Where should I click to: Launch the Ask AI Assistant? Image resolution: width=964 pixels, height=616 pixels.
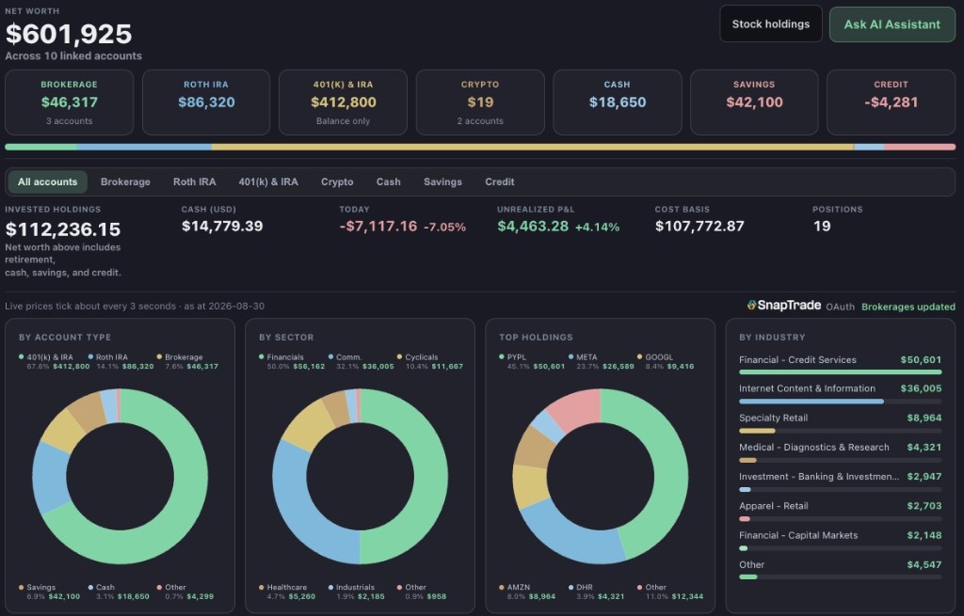(x=892, y=24)
